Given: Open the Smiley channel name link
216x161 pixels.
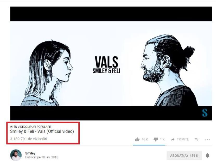Looking at the screenshot, I should coord(30,153).
